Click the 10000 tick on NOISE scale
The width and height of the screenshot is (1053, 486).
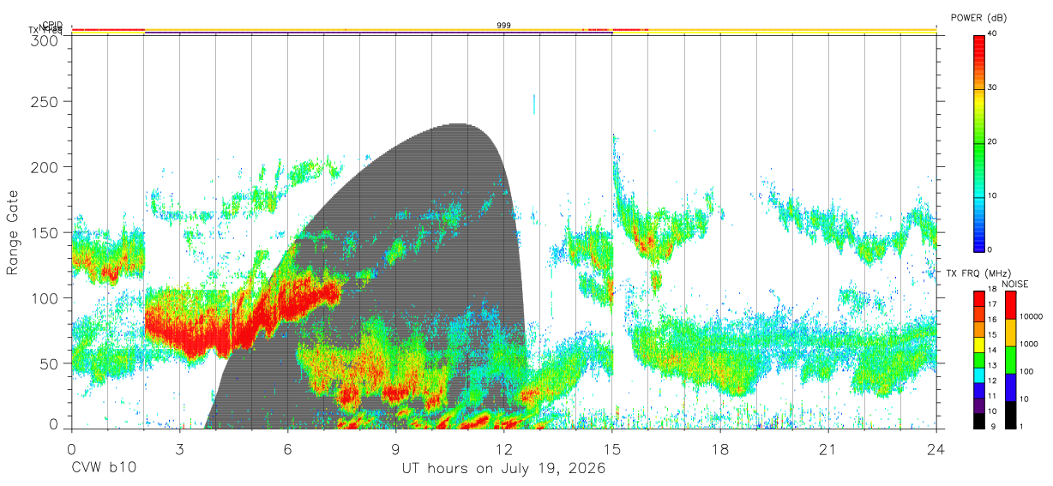click(1032, 316)
